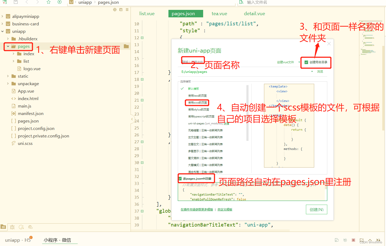This screenshot has width=386, height=246.
Task: Open manifest.json in project tree
Action: [x=30, y=113]
